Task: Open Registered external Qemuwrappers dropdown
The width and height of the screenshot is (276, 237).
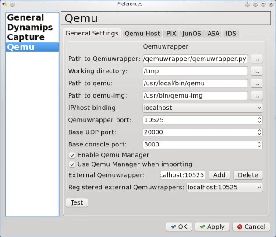Action: [224, 187]
